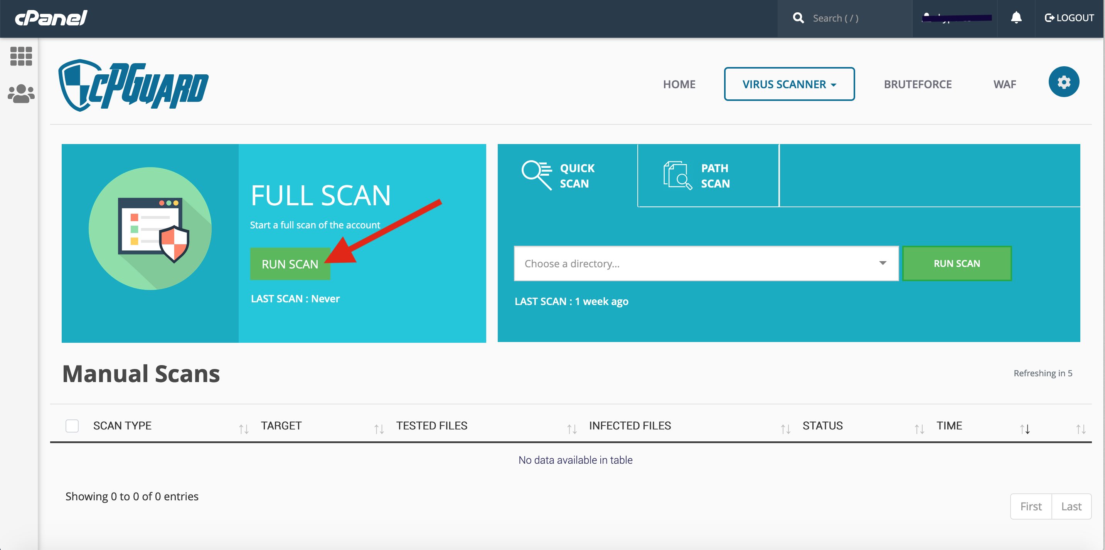Go to the HOME menu item
The image size is (1105, 550).
(679, 84)
